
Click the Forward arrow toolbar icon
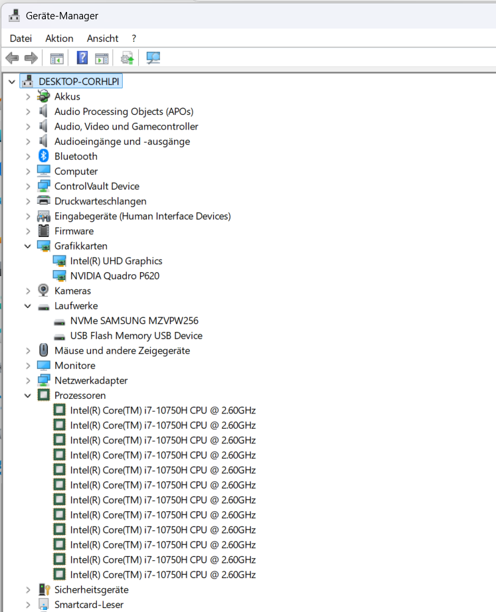tap(31, 58)
